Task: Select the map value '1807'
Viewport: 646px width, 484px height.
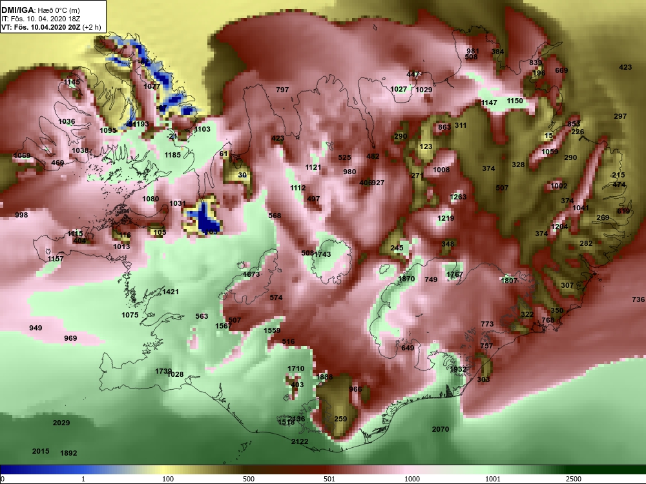Action: pyautogui.click(x=509, y=281)
